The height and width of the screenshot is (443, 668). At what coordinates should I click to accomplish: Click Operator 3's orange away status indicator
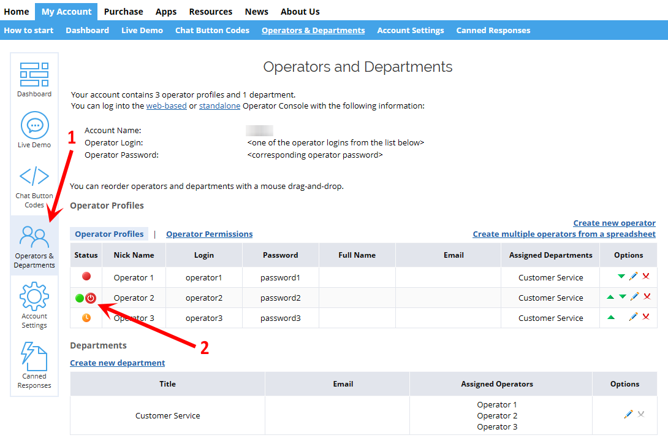86,317
